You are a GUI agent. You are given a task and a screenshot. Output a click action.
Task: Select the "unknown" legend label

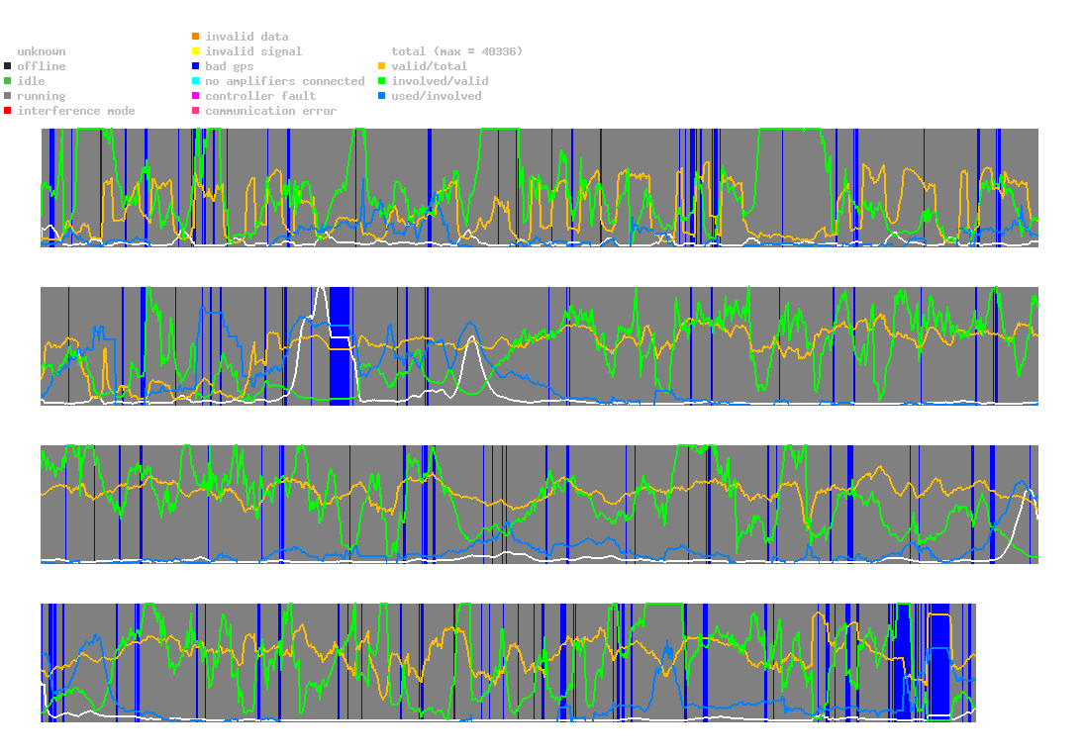pos(42,51)
